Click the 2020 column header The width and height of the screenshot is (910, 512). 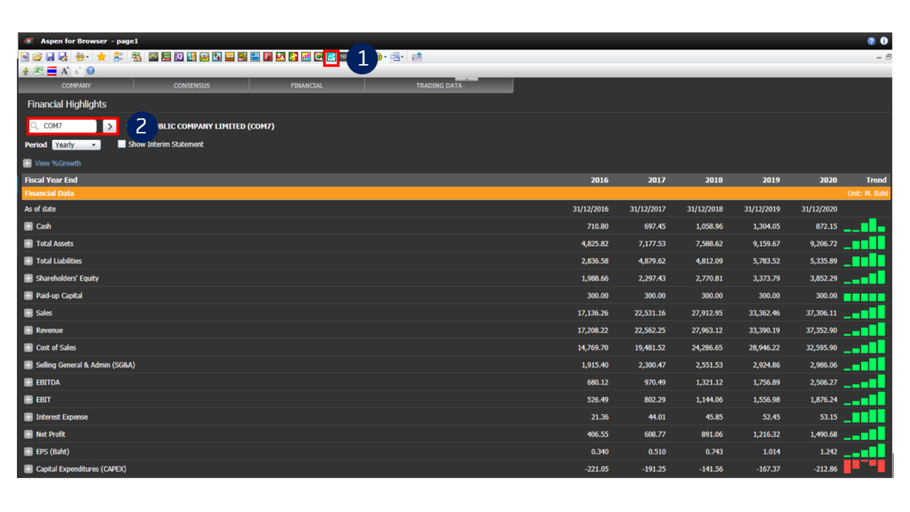(x=828, y=180)
